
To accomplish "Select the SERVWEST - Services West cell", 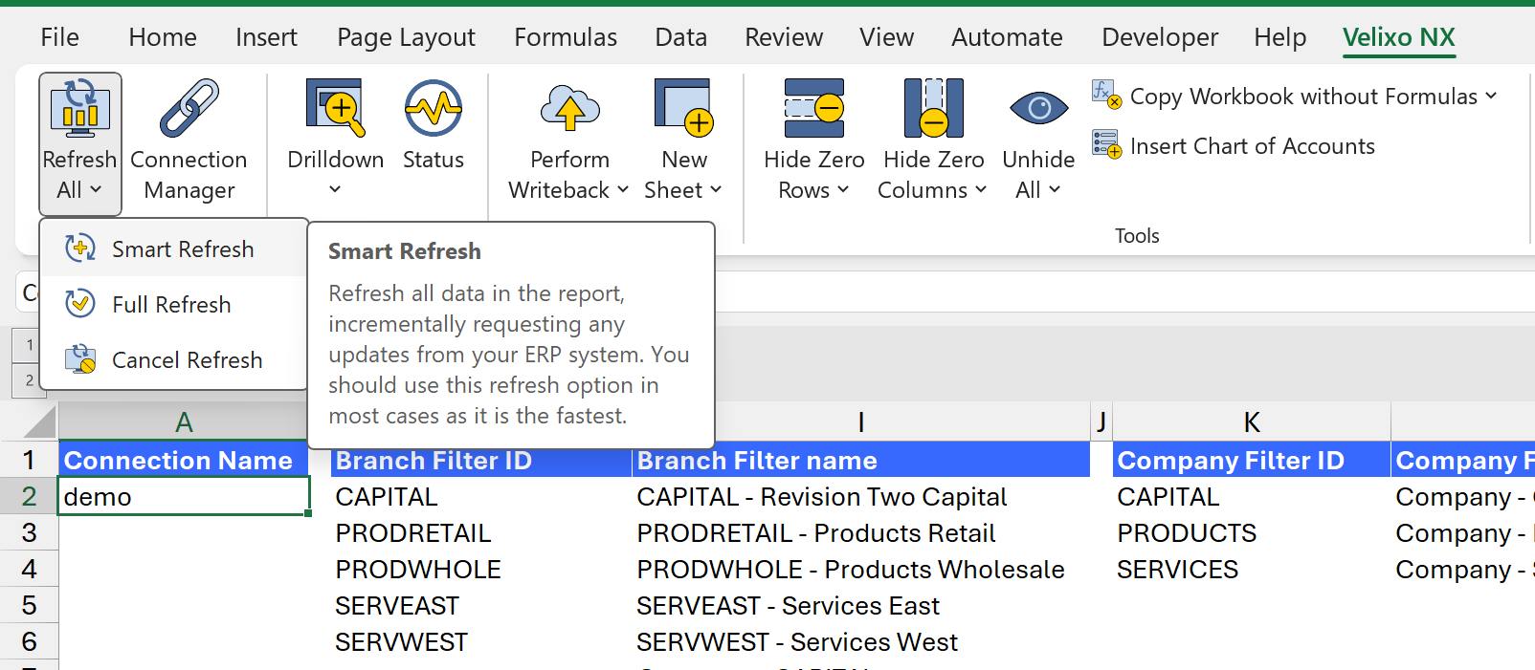I will [x=861, y=641].
